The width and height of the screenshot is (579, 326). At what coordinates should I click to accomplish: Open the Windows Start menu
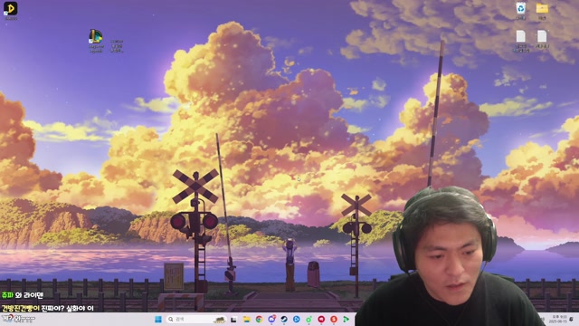[x=158, y=320]
